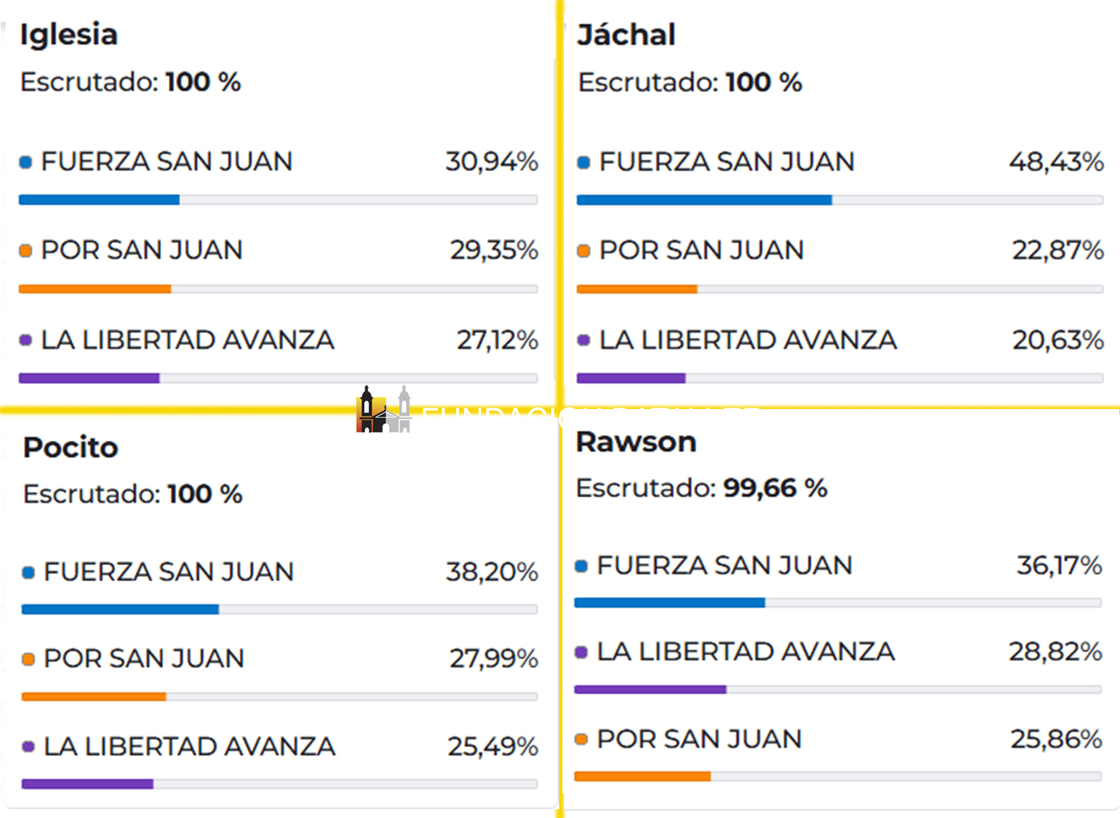This screenshot has width=1120, height=818.
Task: Open the Rawson department heading
Action: [636, 442]
